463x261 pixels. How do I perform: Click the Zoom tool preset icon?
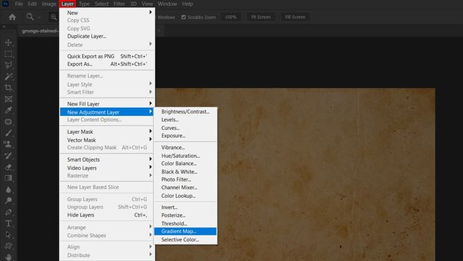pos(30,17)
